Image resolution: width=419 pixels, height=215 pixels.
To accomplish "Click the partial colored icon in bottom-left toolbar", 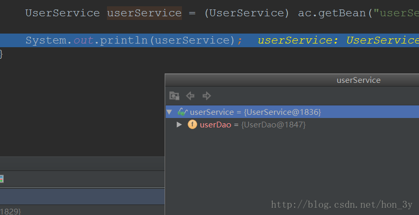I will pos(2,179).
